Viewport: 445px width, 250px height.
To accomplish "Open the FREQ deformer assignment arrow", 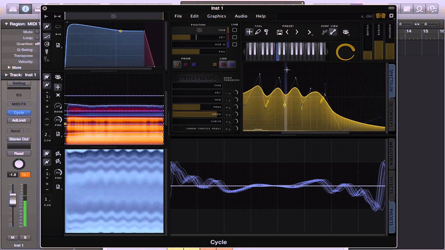I will [x=228, y=107].
